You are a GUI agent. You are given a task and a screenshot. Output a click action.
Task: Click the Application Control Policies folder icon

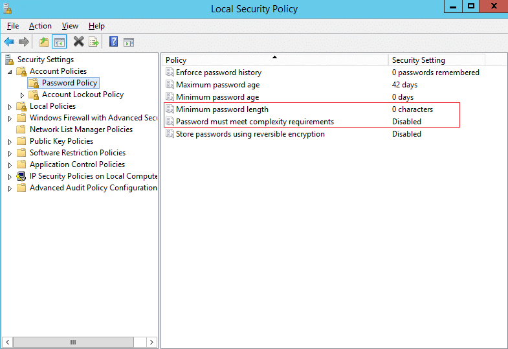pos(21,164)
